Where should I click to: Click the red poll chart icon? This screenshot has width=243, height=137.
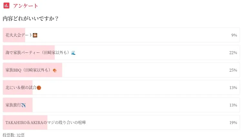click(6, 6)
